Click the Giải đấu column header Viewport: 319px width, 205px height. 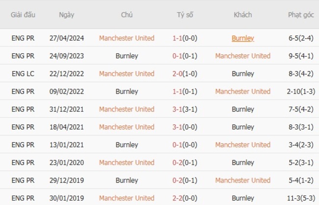23,15
